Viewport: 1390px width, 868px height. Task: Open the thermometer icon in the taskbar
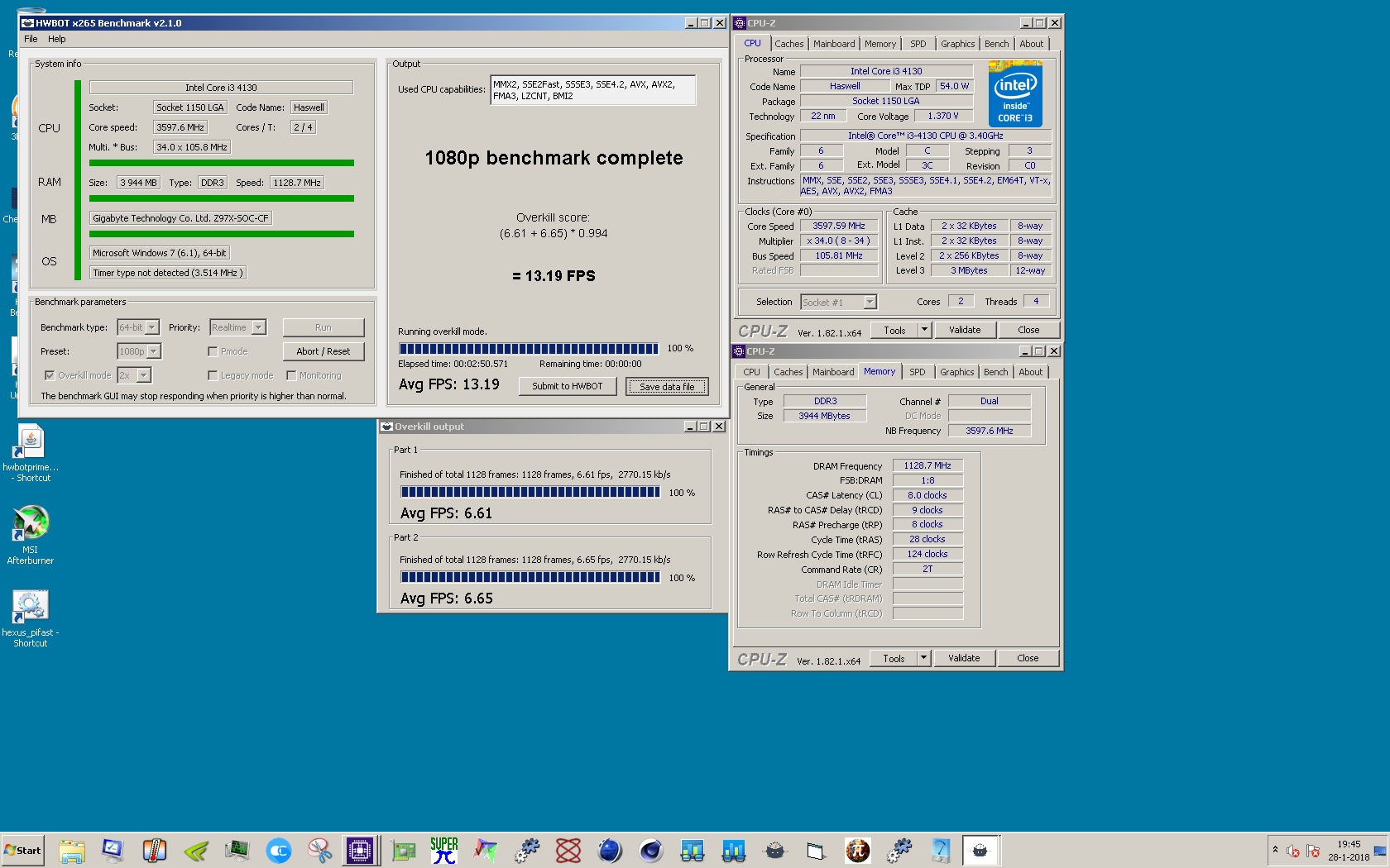(155, 850)
